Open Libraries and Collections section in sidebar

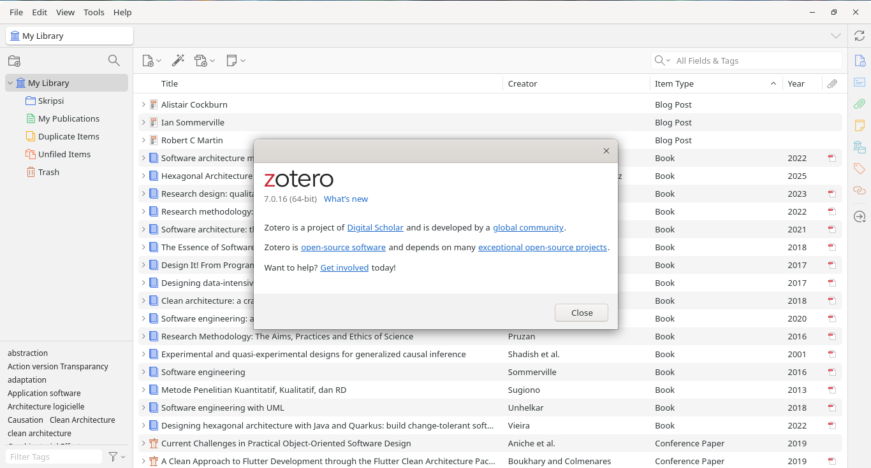click(860, 147)
